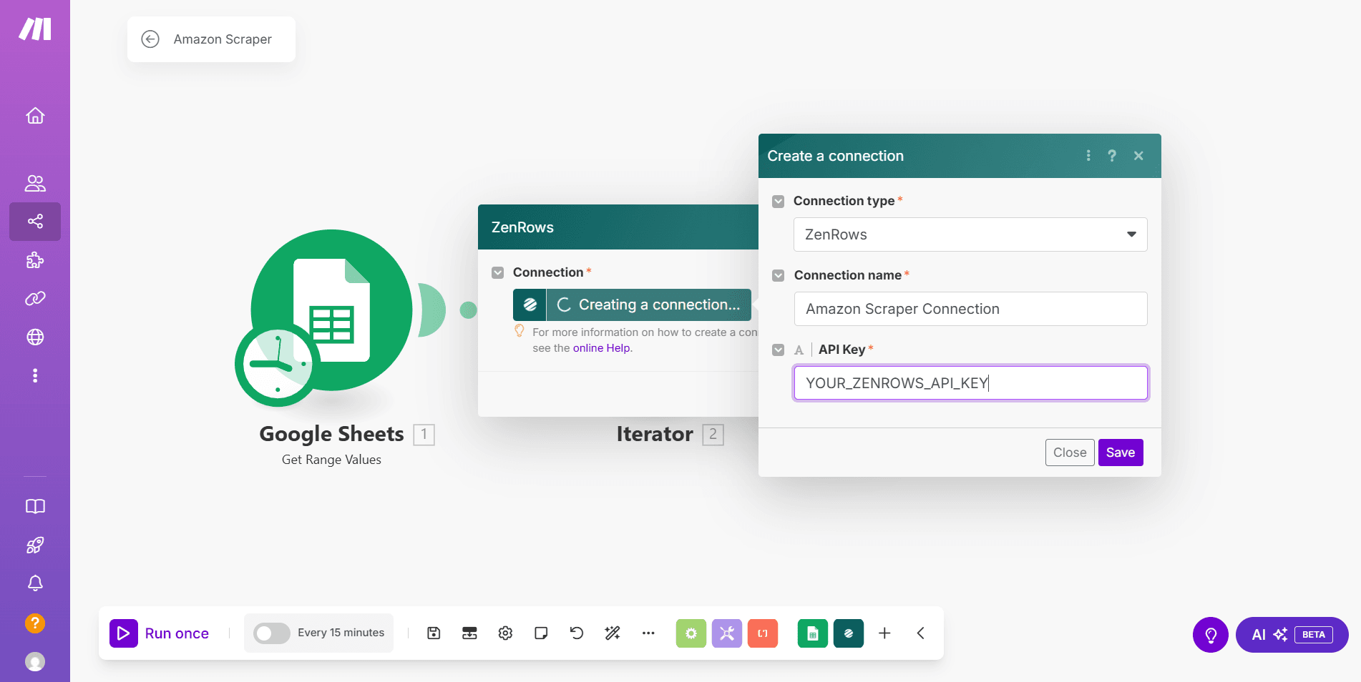Viewport: 1361px width, 682px height.
Task: Click the Amazon Scraper scenario title
Action: [223, 39]
